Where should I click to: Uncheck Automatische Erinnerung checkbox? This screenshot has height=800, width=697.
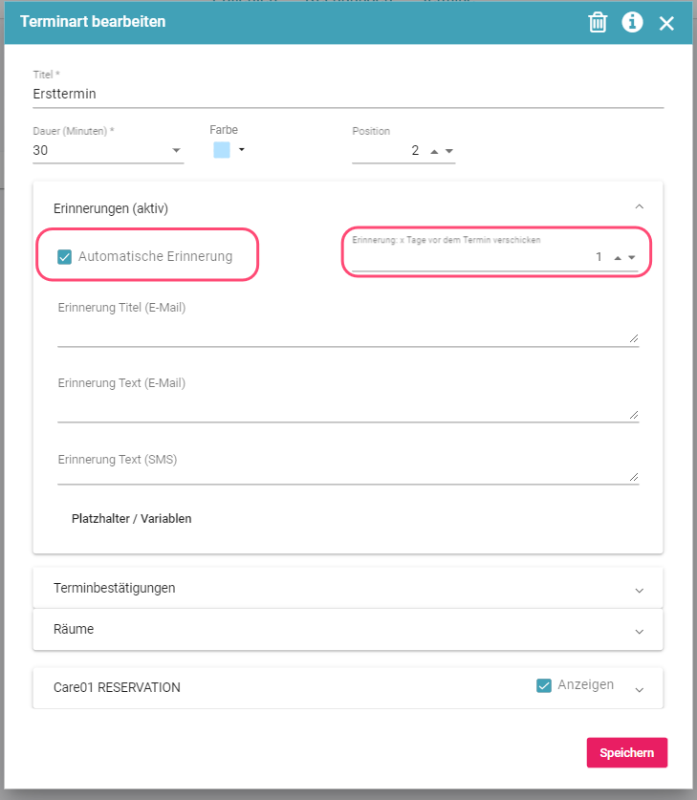pyautogui.click(x=65, y=256)
